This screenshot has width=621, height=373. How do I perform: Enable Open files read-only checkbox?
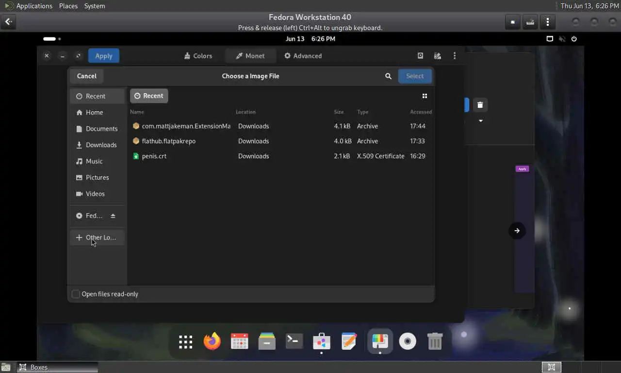76,294
